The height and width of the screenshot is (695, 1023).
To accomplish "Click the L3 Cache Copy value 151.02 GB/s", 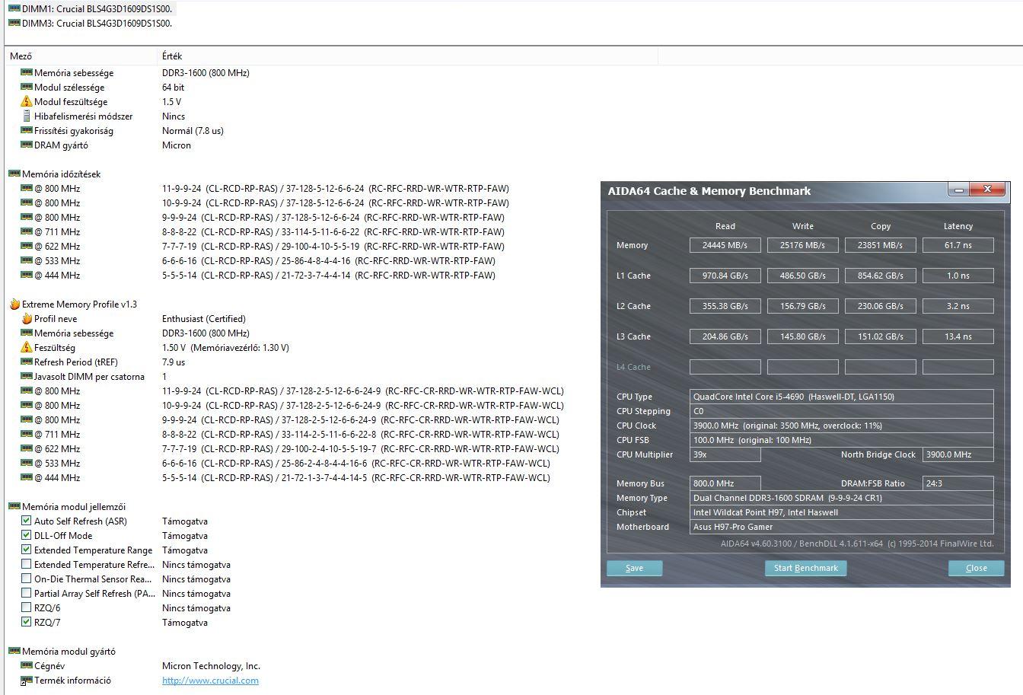I will [x=881, y=336].
